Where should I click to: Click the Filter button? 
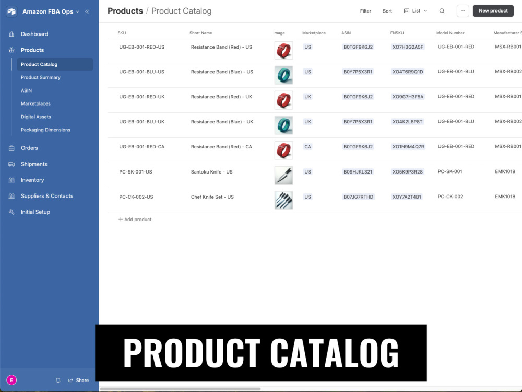pyautogui.click(x=365, y=11)
